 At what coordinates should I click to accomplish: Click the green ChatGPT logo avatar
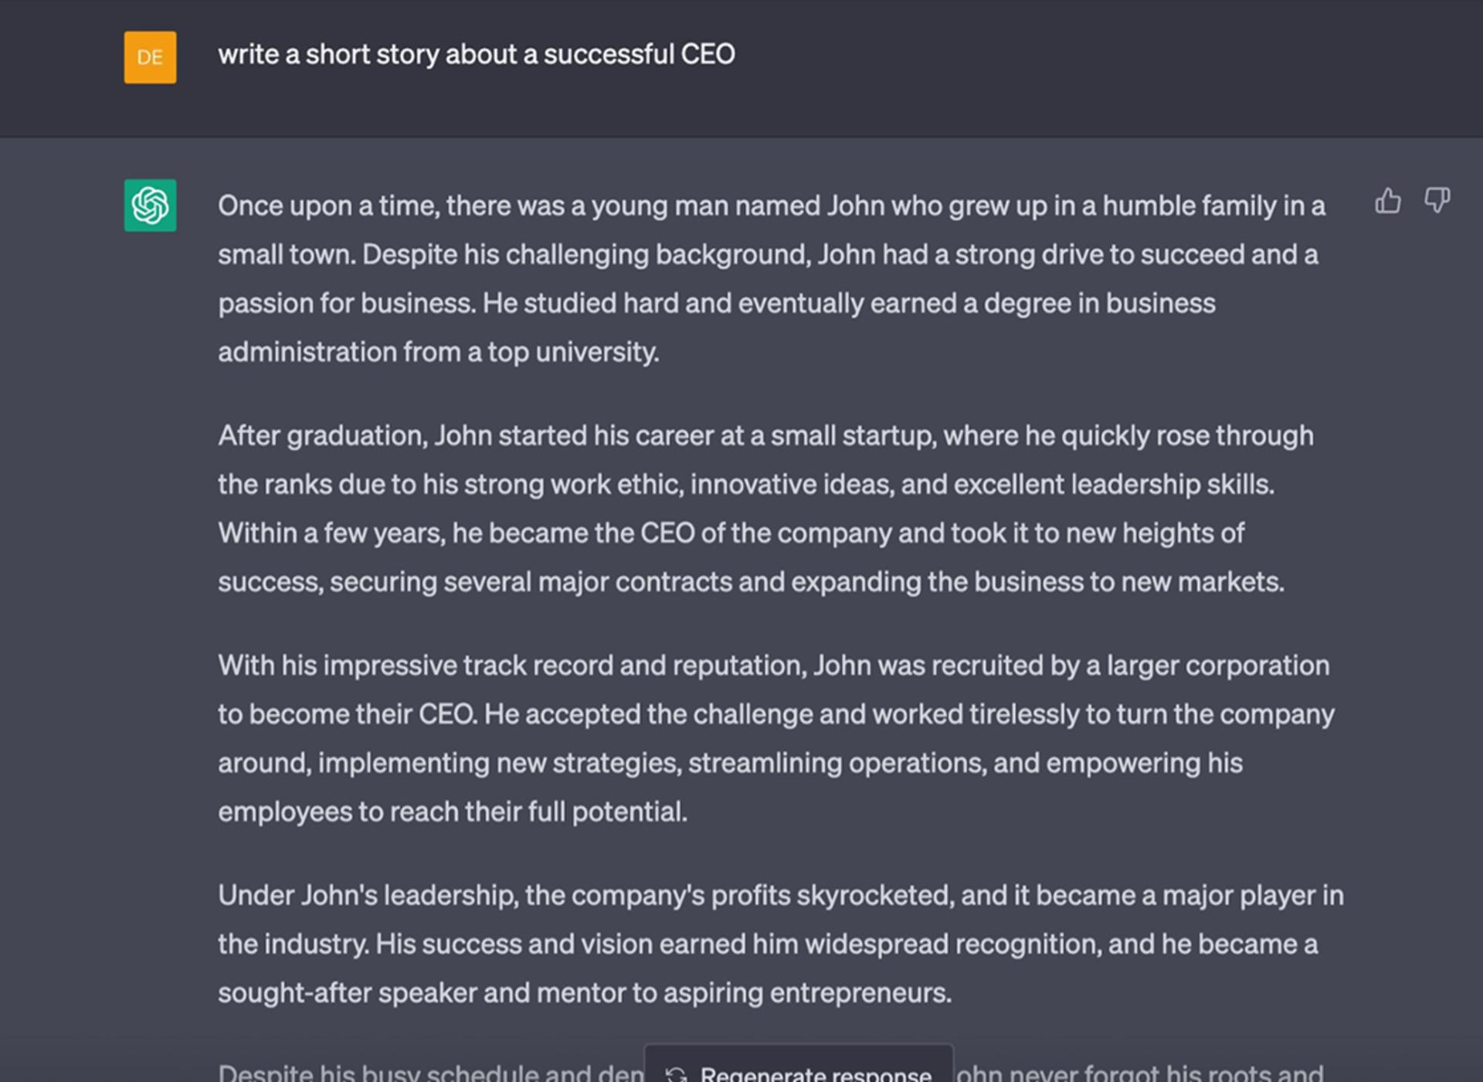[150, 206]
